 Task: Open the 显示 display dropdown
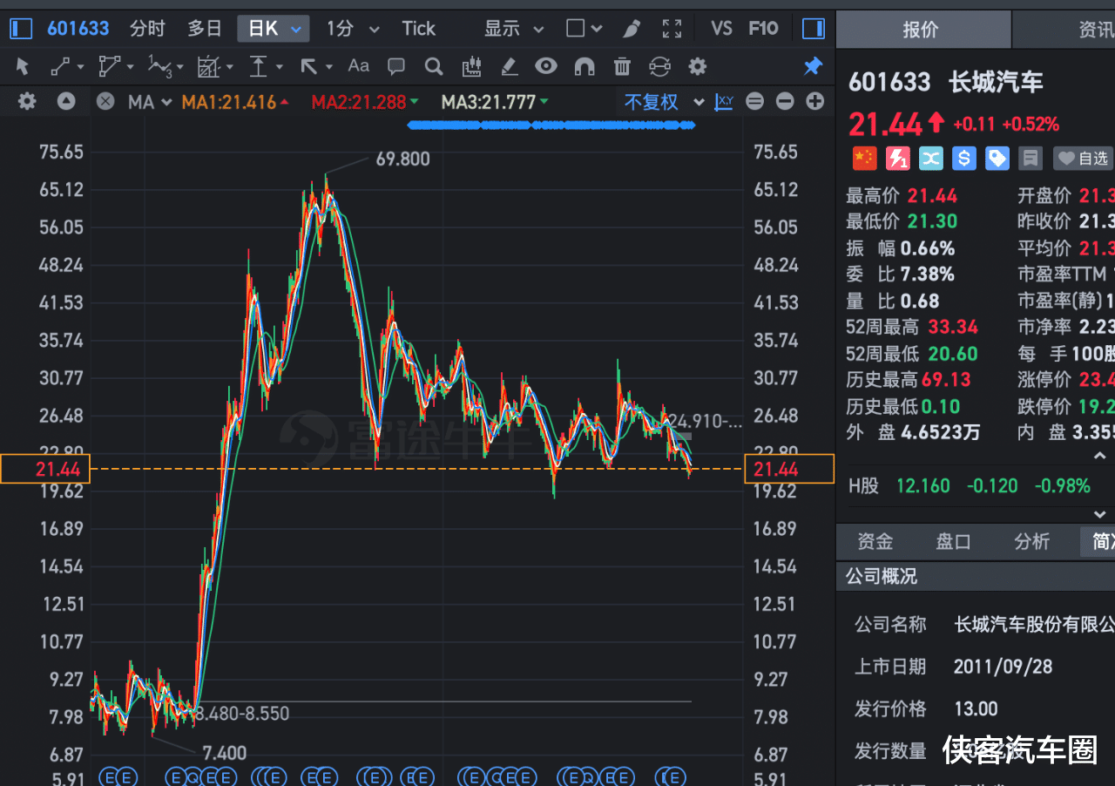(514, 29)
